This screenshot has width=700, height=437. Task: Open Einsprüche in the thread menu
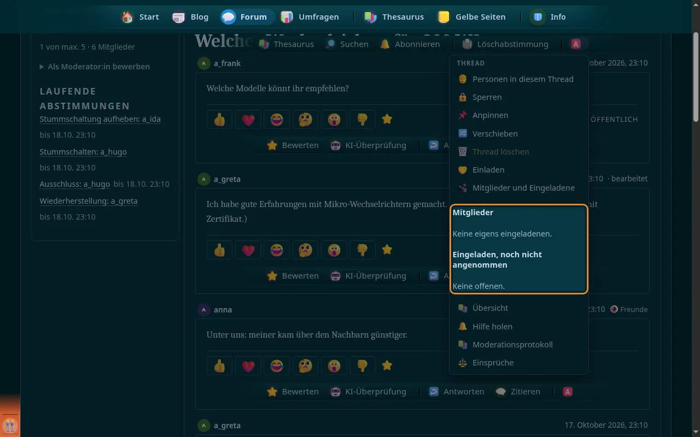tap(518, 363)
